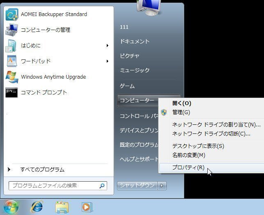
Task: Open Windows Explorer folder on taskbar
Action: [x=62, y=207]
